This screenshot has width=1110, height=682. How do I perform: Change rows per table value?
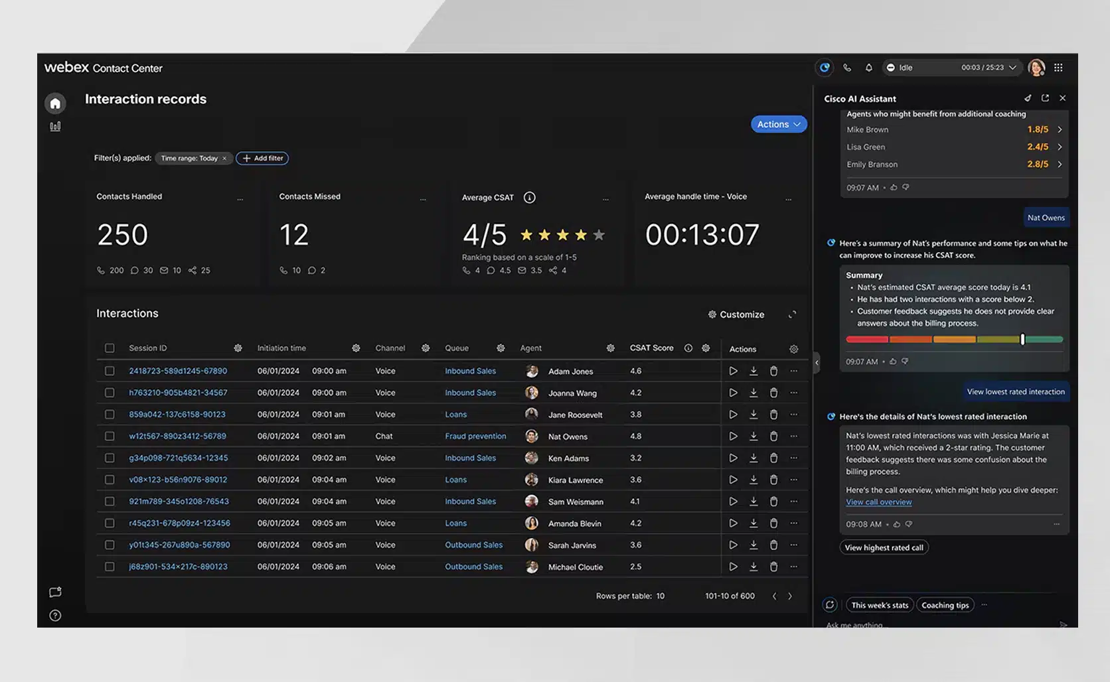(x=661, y=596)
